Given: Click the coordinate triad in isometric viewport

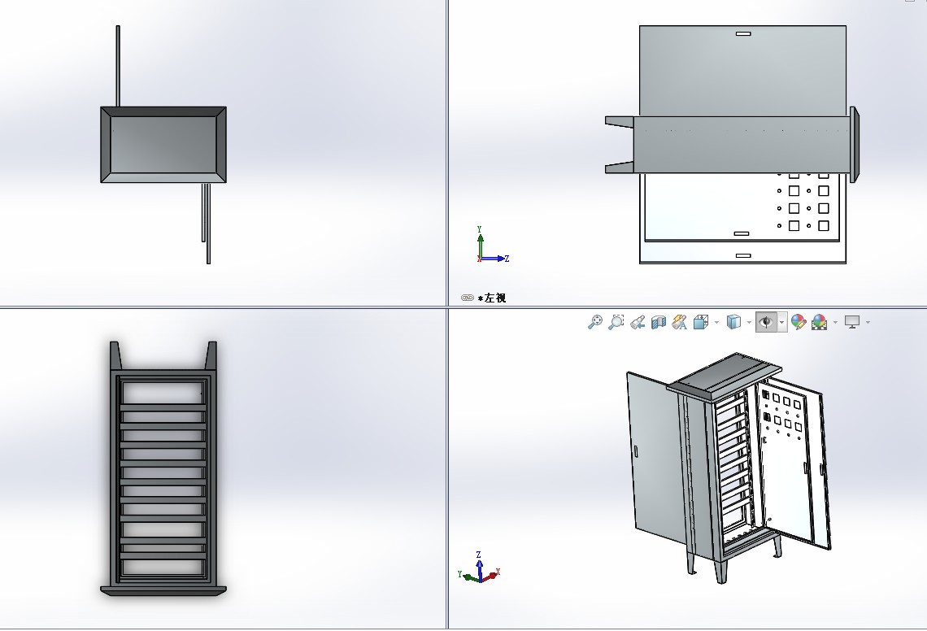Looking at the screenshot, I should coord(480,568).
